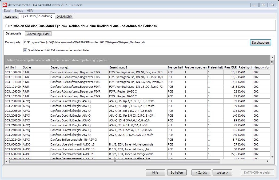279x180 pixels.
Task: Click cell 'ASV-Q 20, Rp 3/4 IG, 0,2-1,4 m3/h'
Action: (x=138, y=106)
